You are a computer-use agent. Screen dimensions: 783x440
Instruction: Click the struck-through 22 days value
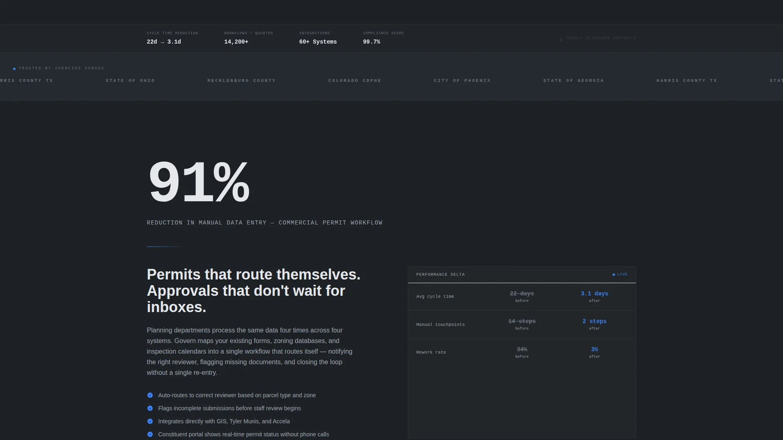(522, 294)
